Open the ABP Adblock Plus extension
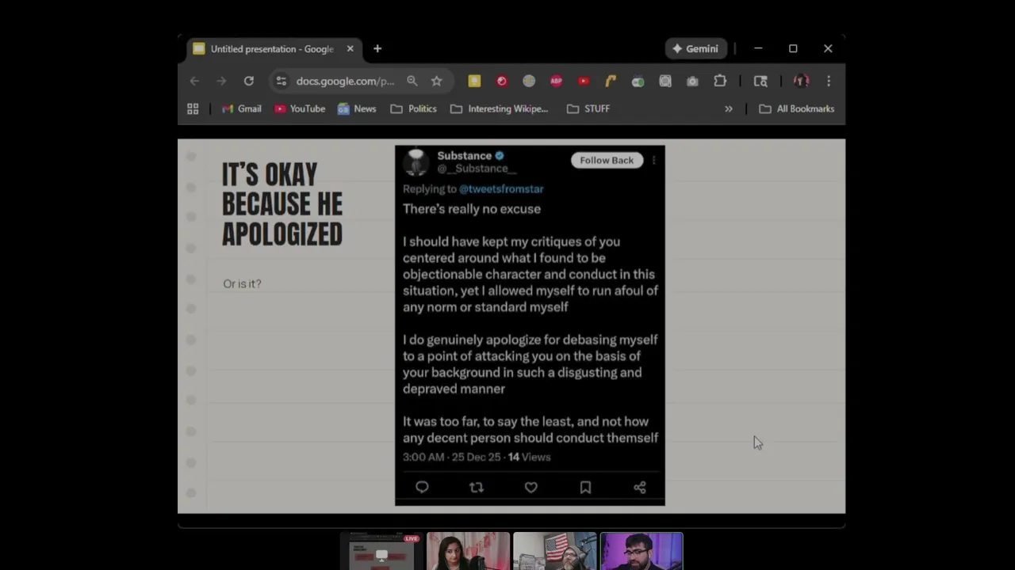 (x=556, y=81)
